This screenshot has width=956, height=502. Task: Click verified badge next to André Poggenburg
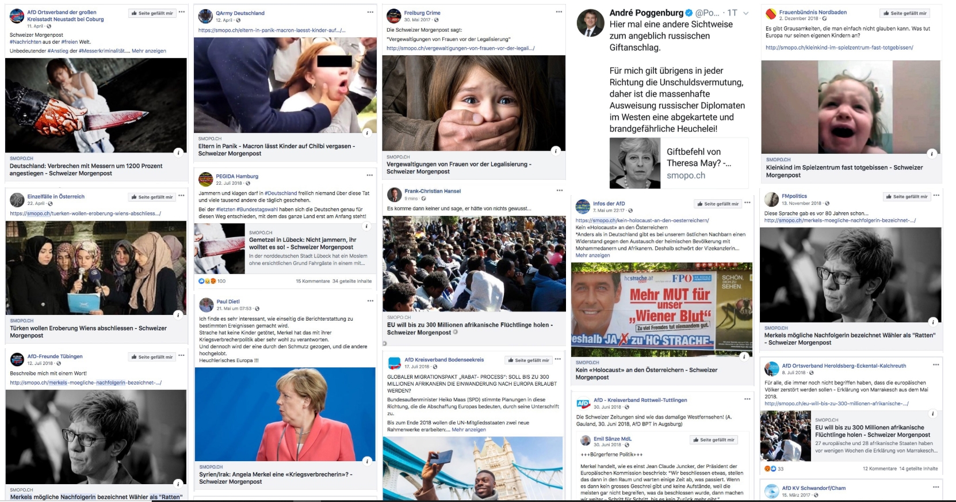click(688, 13)
